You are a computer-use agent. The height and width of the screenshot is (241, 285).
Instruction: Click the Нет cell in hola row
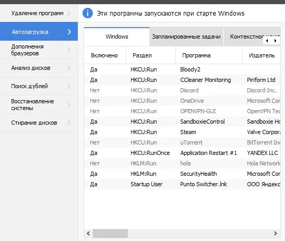94,163
